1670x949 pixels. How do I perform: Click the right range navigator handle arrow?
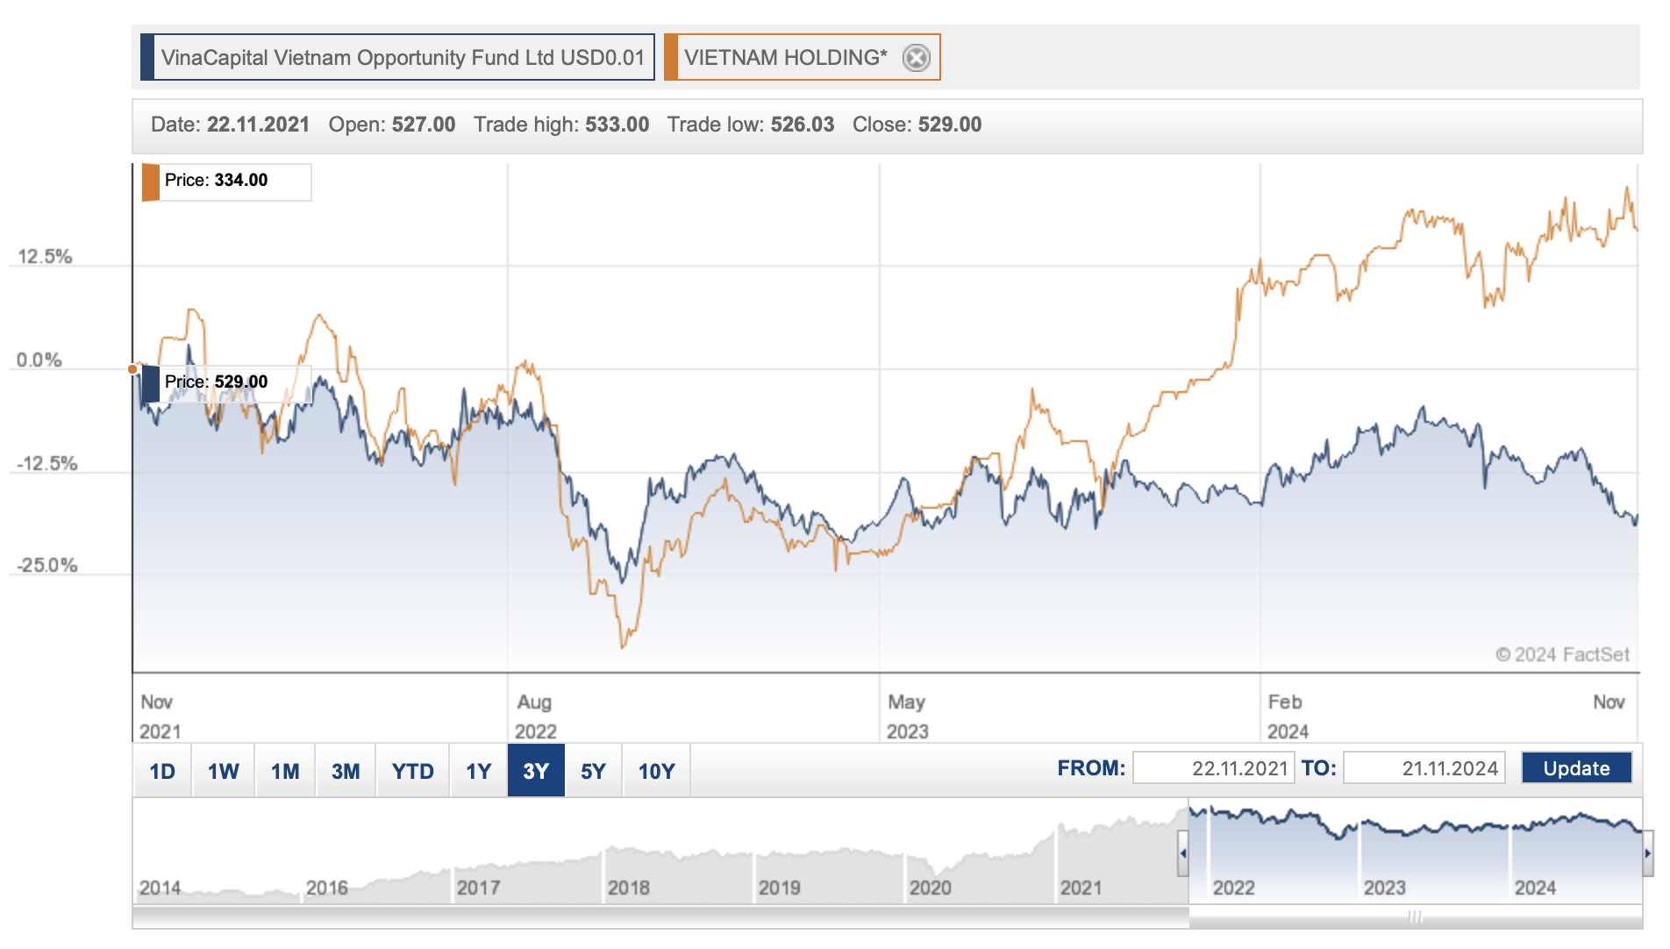(1648, 853)
